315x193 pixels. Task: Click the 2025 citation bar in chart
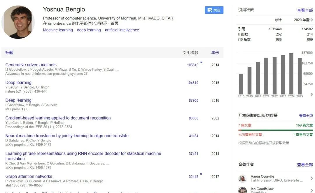300,76
